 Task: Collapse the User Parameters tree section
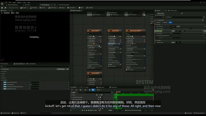point(1,69)
